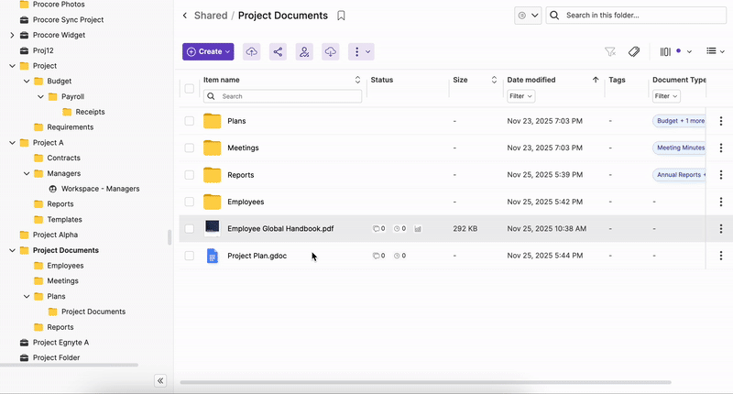Open Project Plan.gdoc row three-dot menu
The image size is (733, 394).
(x=721, y=256)
